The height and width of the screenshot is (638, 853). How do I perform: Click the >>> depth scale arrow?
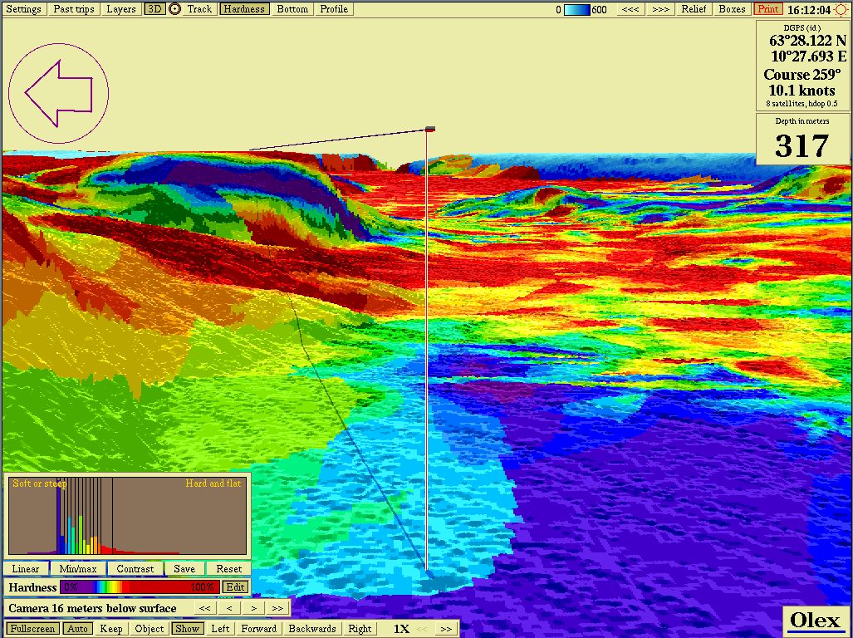coord(660,9)
